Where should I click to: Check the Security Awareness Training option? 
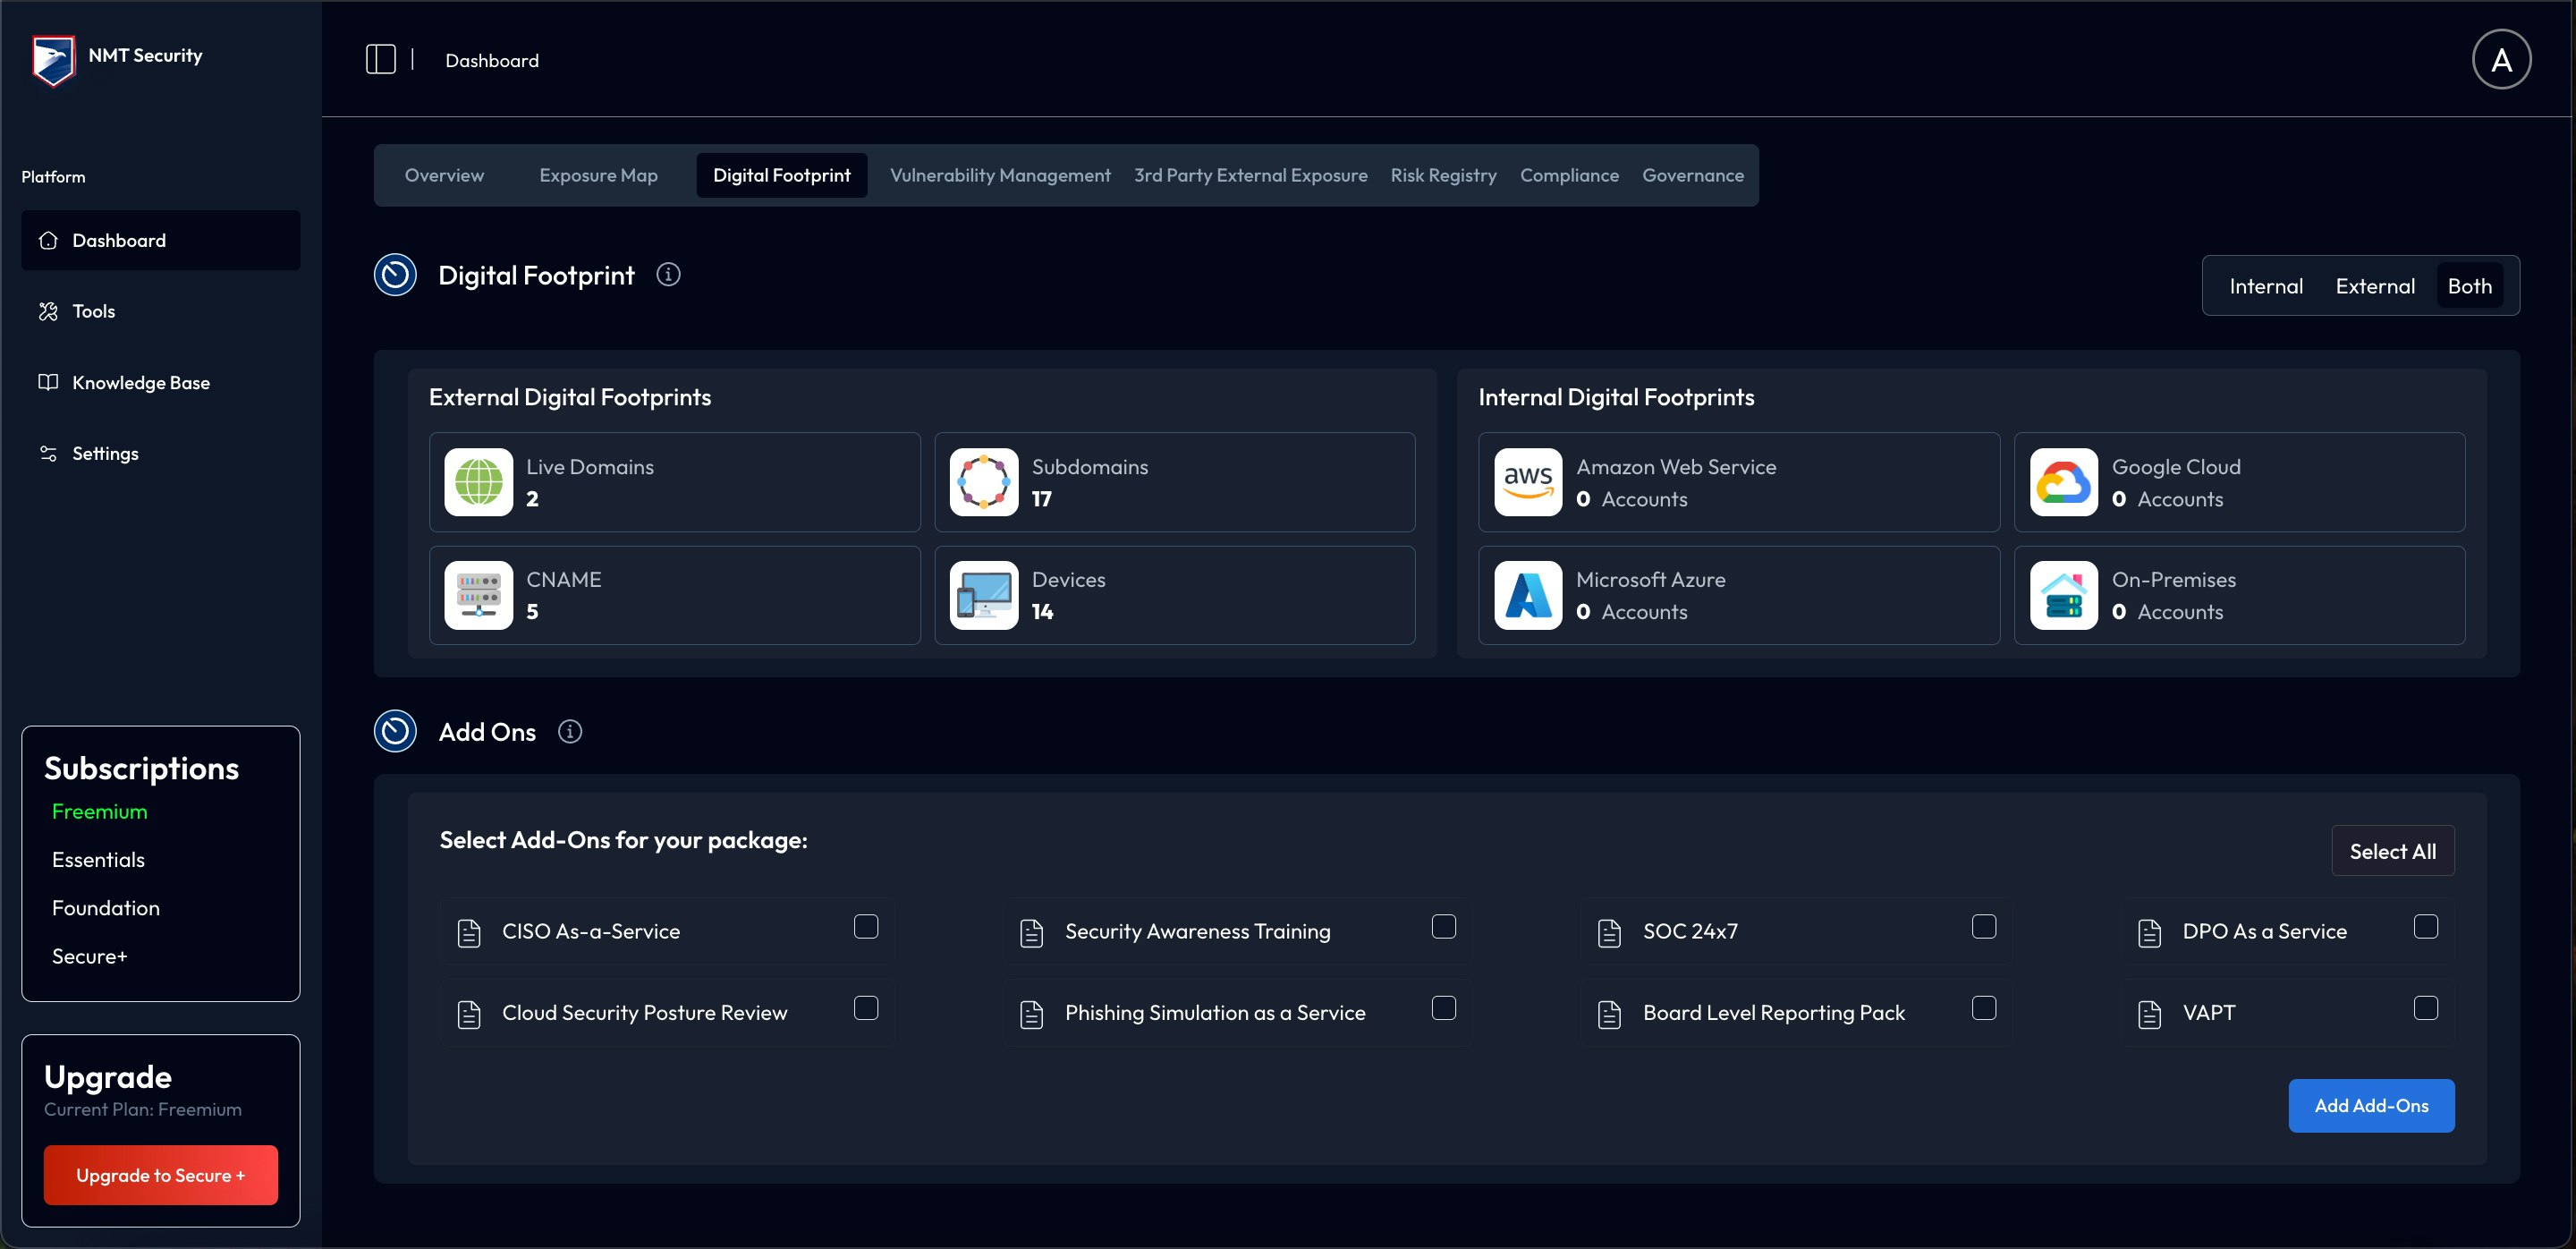coord(1444,927)
